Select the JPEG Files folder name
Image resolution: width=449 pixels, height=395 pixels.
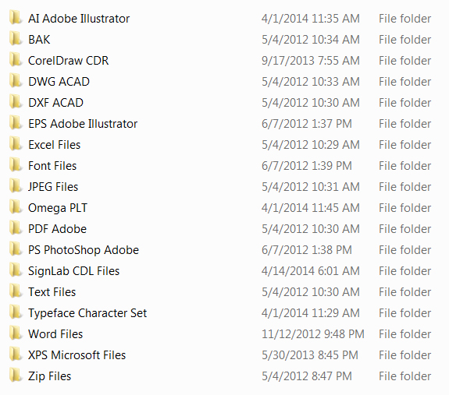53,187
